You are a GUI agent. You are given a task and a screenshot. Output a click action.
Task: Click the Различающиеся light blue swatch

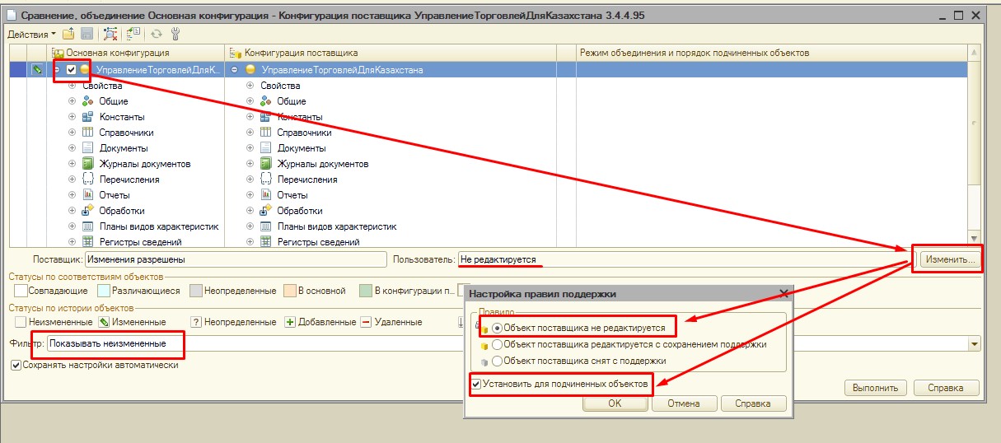(x=103, y=291)
